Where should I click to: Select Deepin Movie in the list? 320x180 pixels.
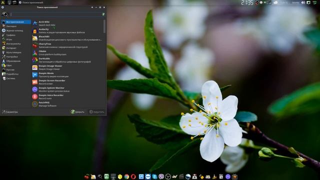tap(67, 74)
